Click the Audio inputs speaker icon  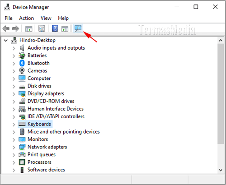[22, 48]
